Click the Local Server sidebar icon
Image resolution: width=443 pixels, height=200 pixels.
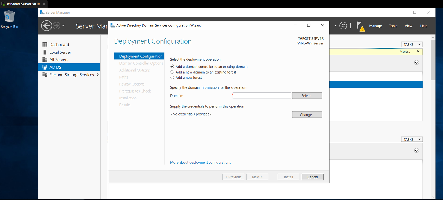click(45, 52)
